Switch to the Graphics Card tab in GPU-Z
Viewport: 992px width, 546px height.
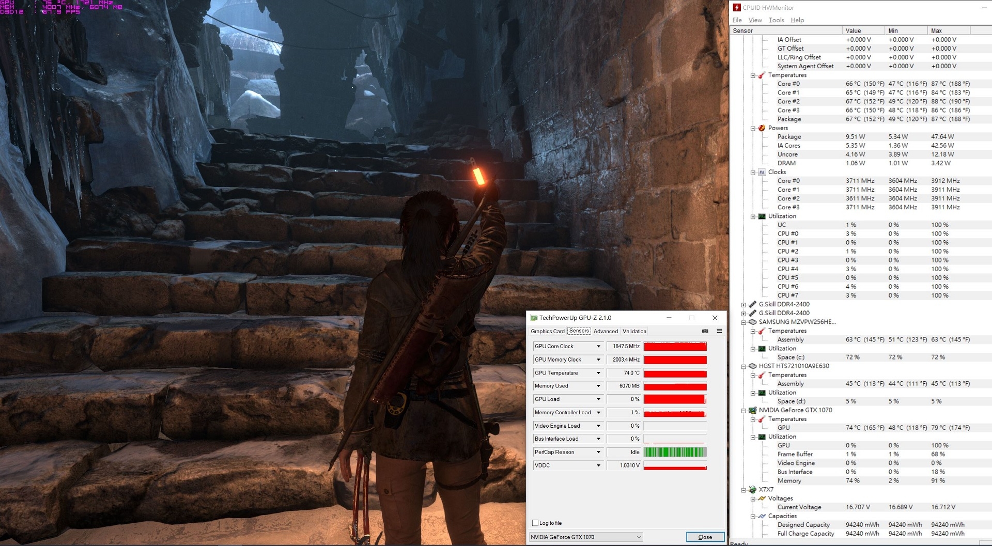(x=548, y=331)
